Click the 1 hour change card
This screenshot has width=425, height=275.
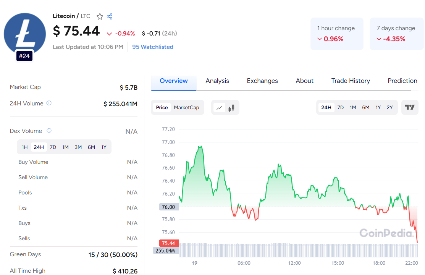tap(337, 34)
